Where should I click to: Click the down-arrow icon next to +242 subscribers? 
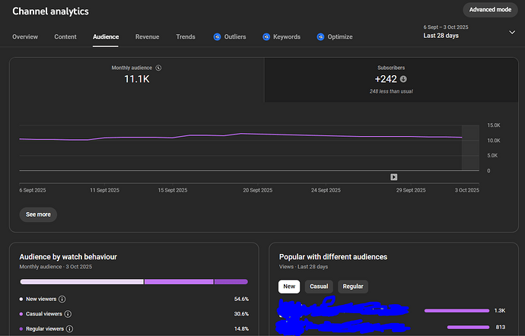pos(403,79)
